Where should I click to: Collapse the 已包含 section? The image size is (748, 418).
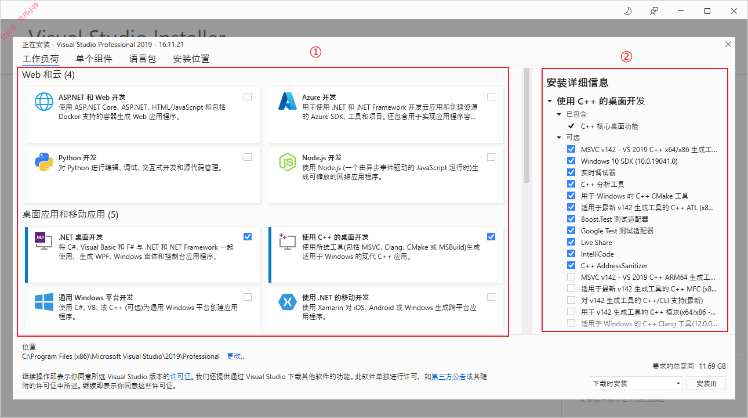[x=560, y=114]
